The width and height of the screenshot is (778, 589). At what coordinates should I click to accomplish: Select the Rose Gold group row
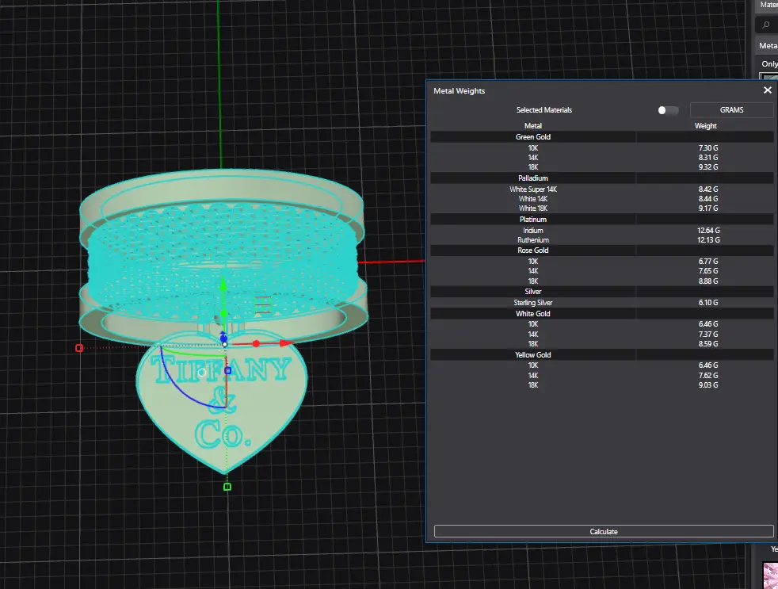(602, 251)
